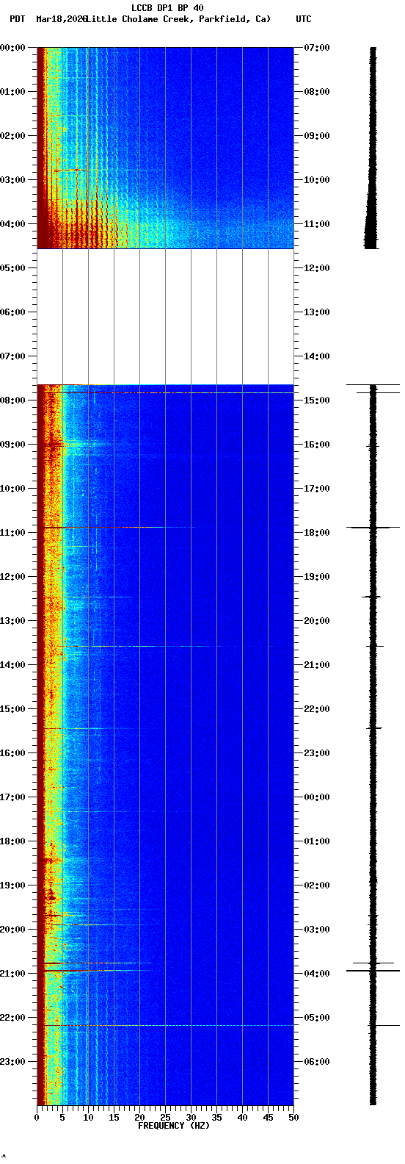Select the UTC time label "10:00"
The width and height of the screenshot is (405, 1164).
click(317, 180)
